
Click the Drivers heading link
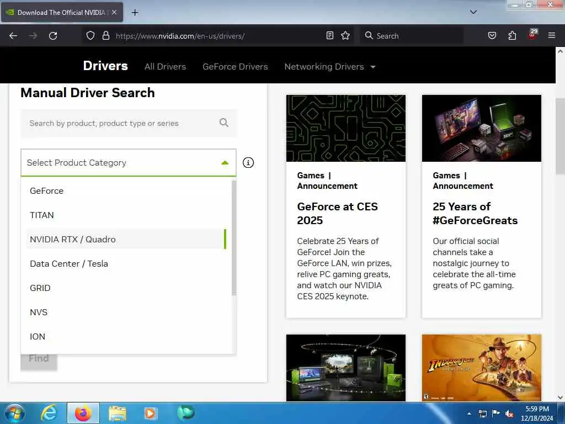coord(105,66)
